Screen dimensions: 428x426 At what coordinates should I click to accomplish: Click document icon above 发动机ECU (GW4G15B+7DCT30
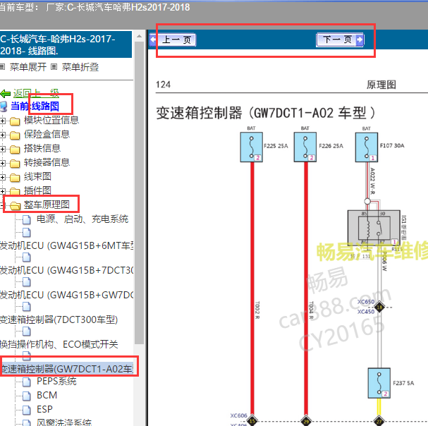(27, 257)
